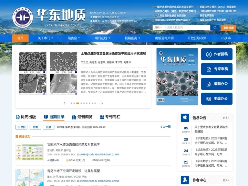Select the highlighted orange carousel indicator
This screenshot has height=186, width=248.
coord(77,103)
